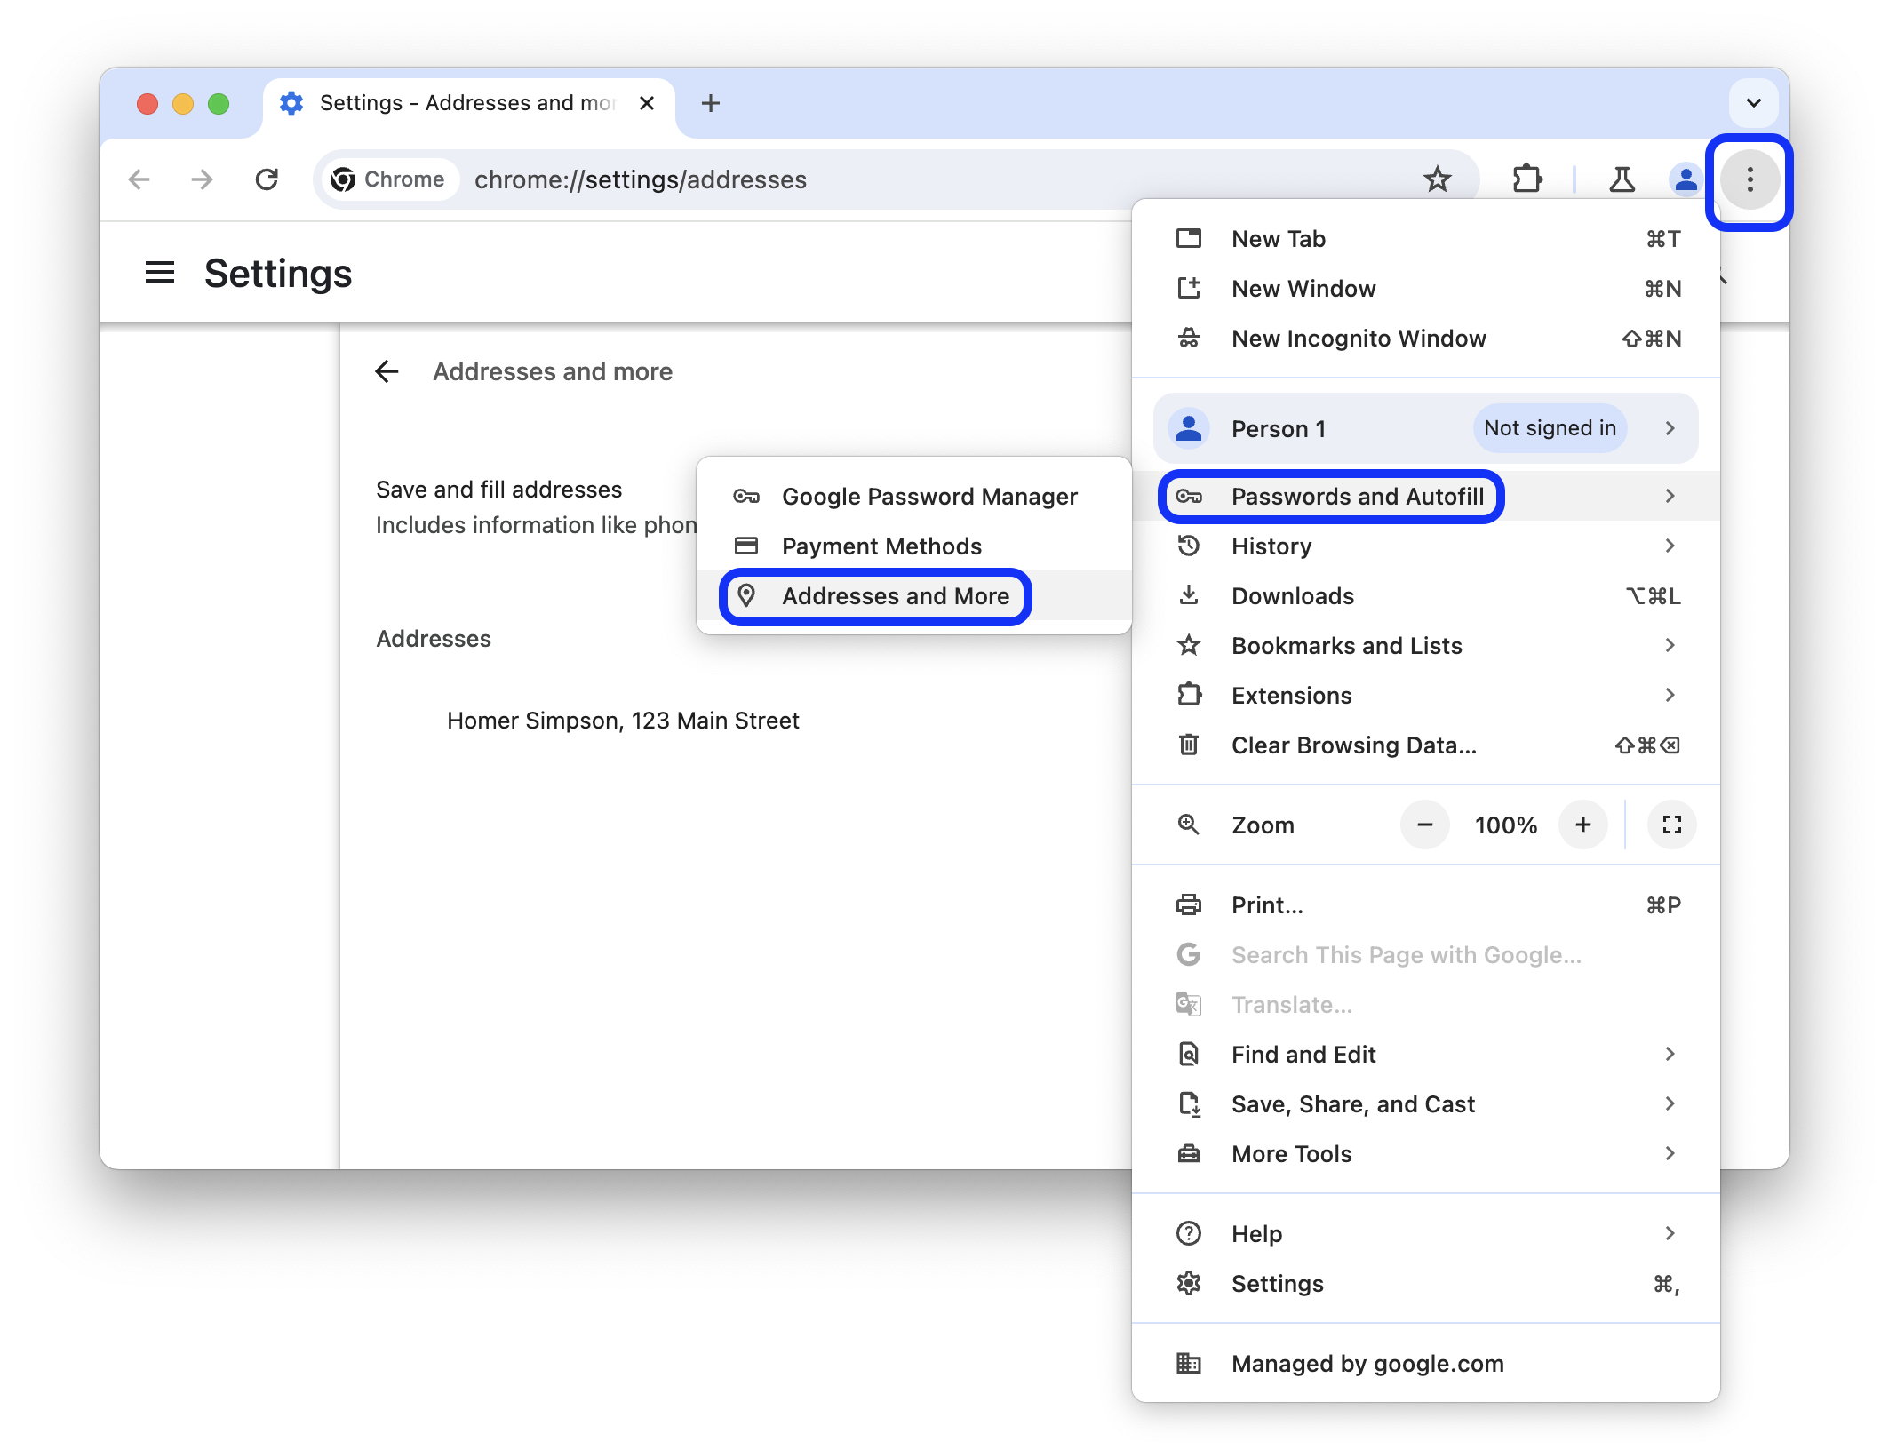Select New Incognito Window menu item
The width and height of the screenshot is (1889, 1450).
click(1359, 337)
